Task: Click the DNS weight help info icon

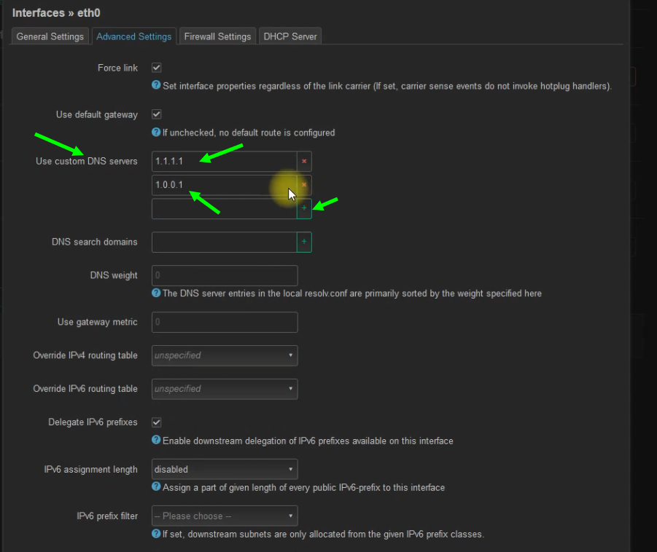Action: tap(156, 293)
